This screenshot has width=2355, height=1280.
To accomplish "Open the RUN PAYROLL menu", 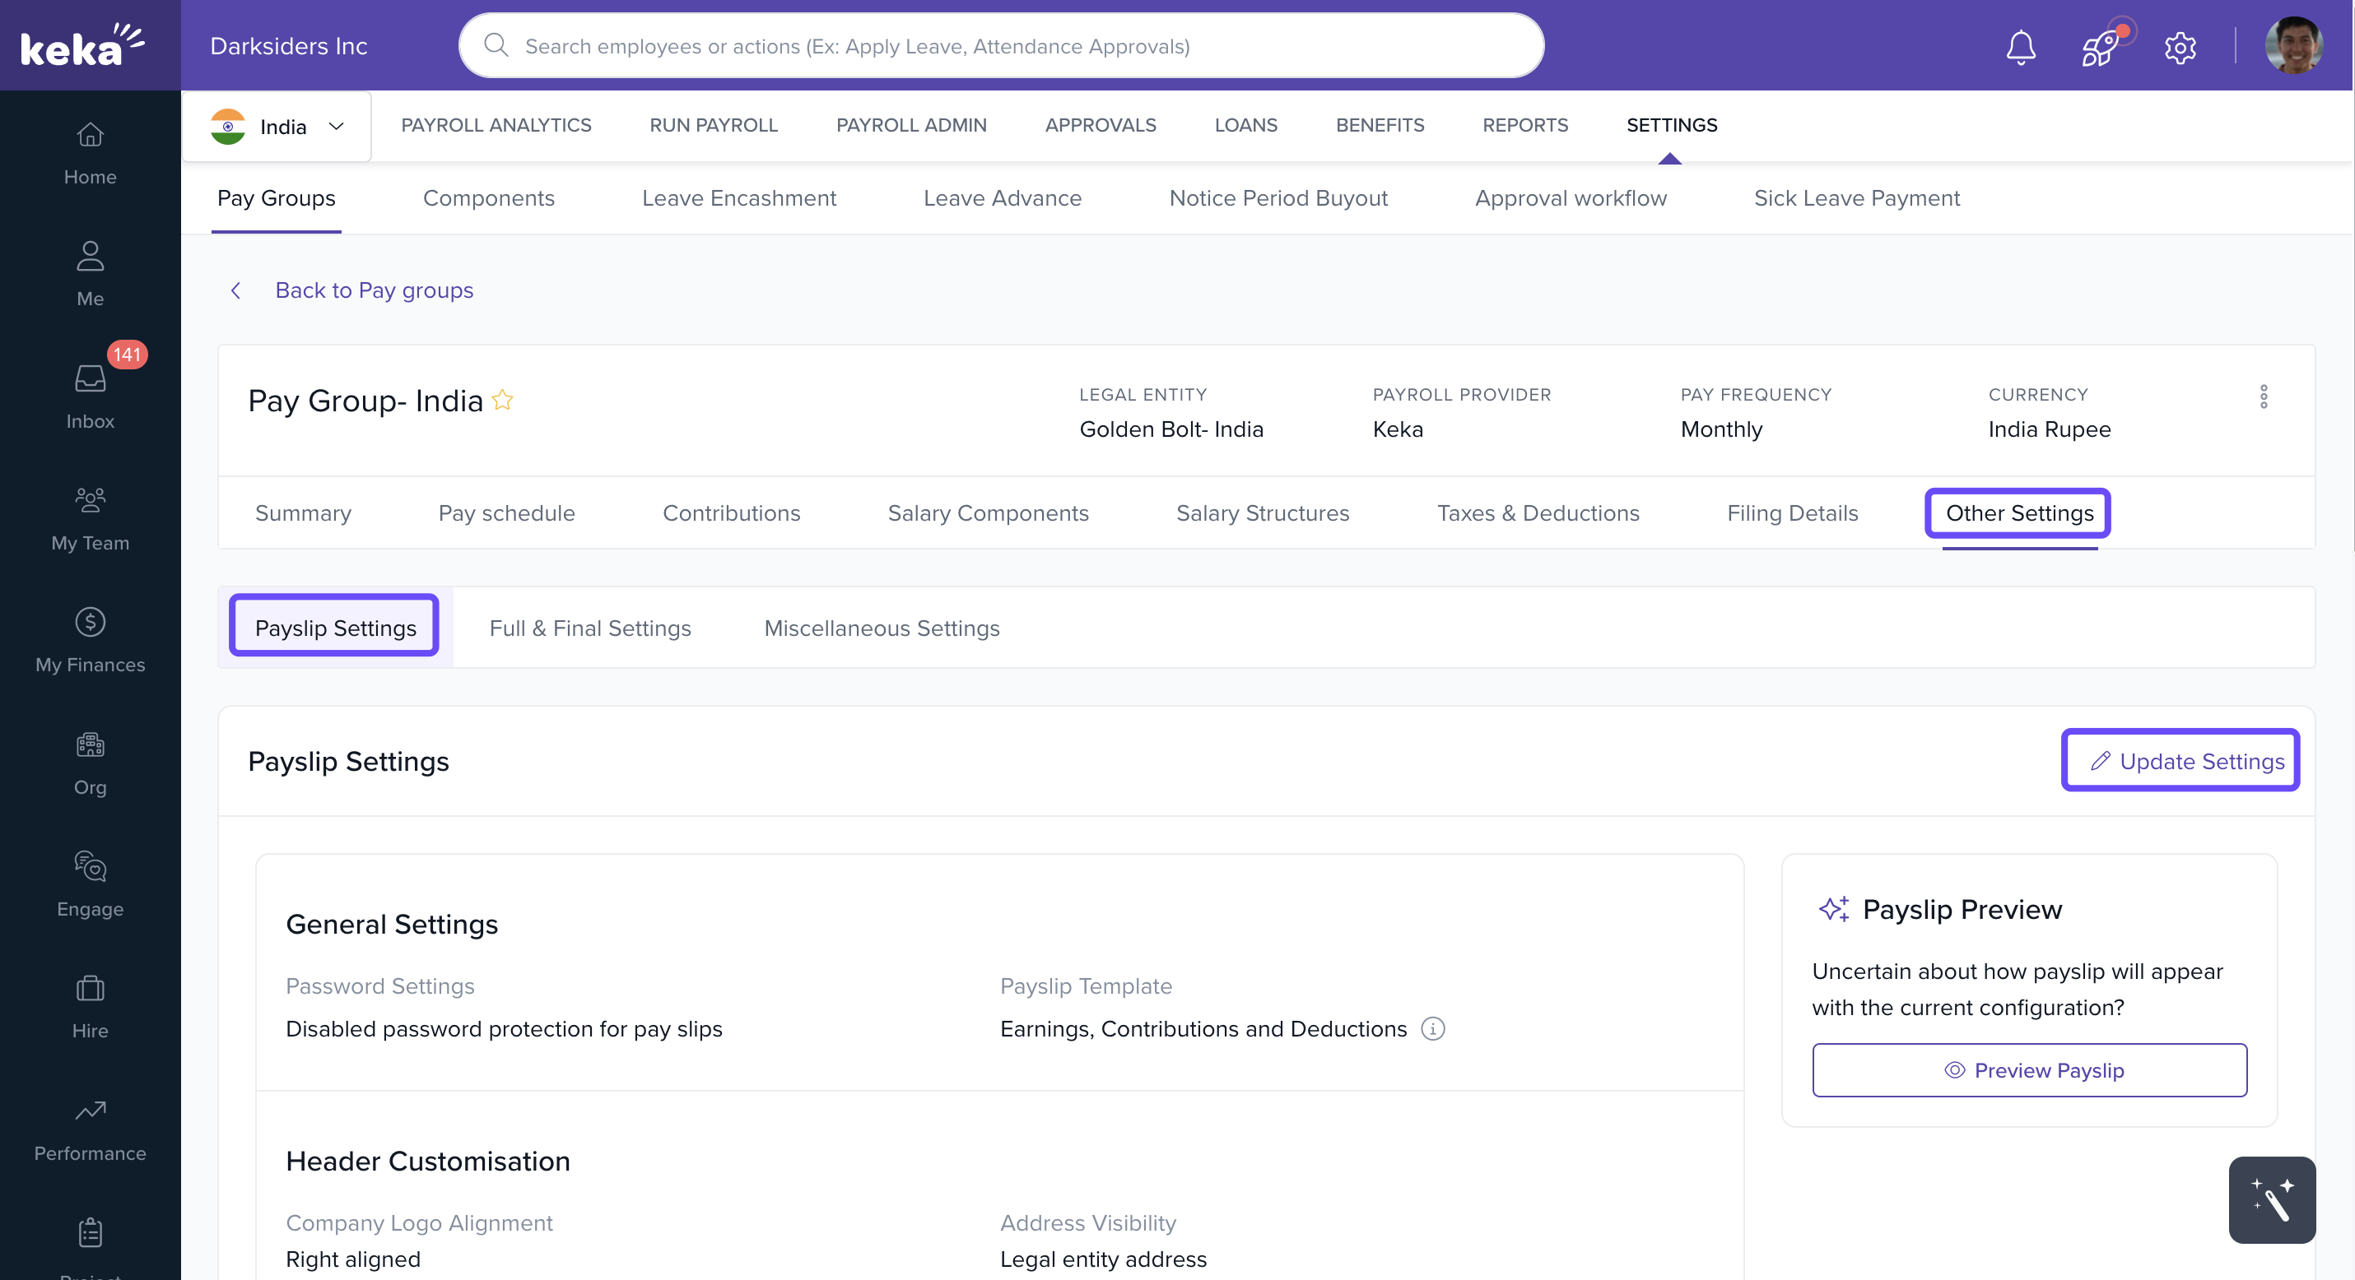I will [713, 125].
